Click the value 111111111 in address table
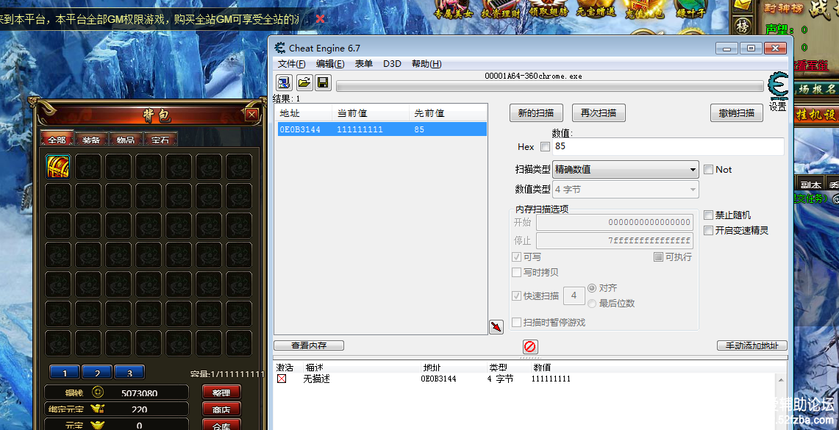839x430 pixels. click(551, 379)
